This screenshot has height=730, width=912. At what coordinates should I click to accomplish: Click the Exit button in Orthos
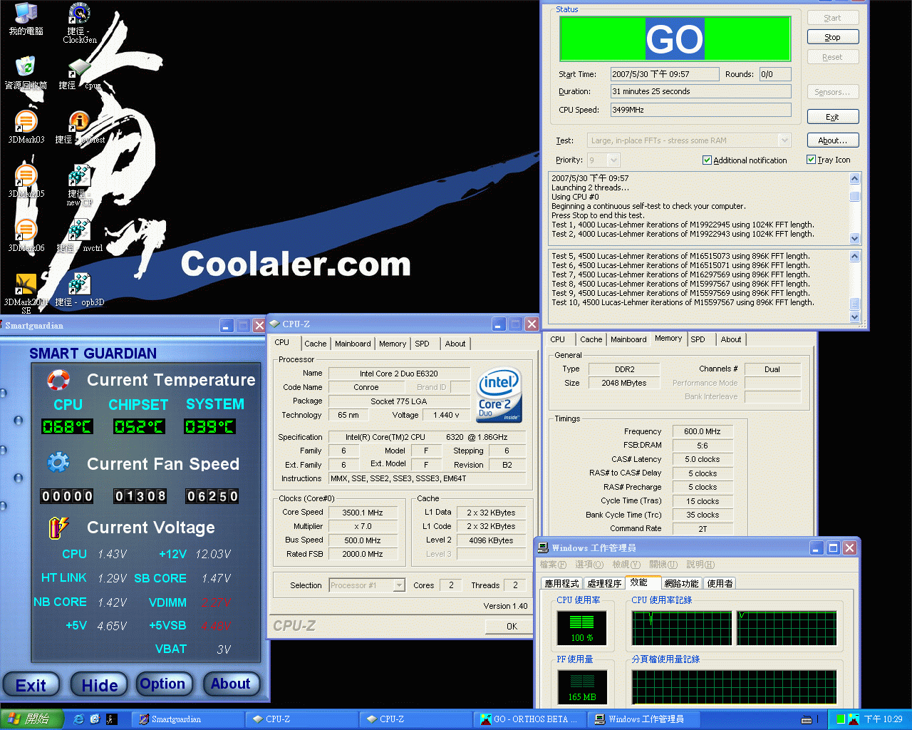coord(832,117)
